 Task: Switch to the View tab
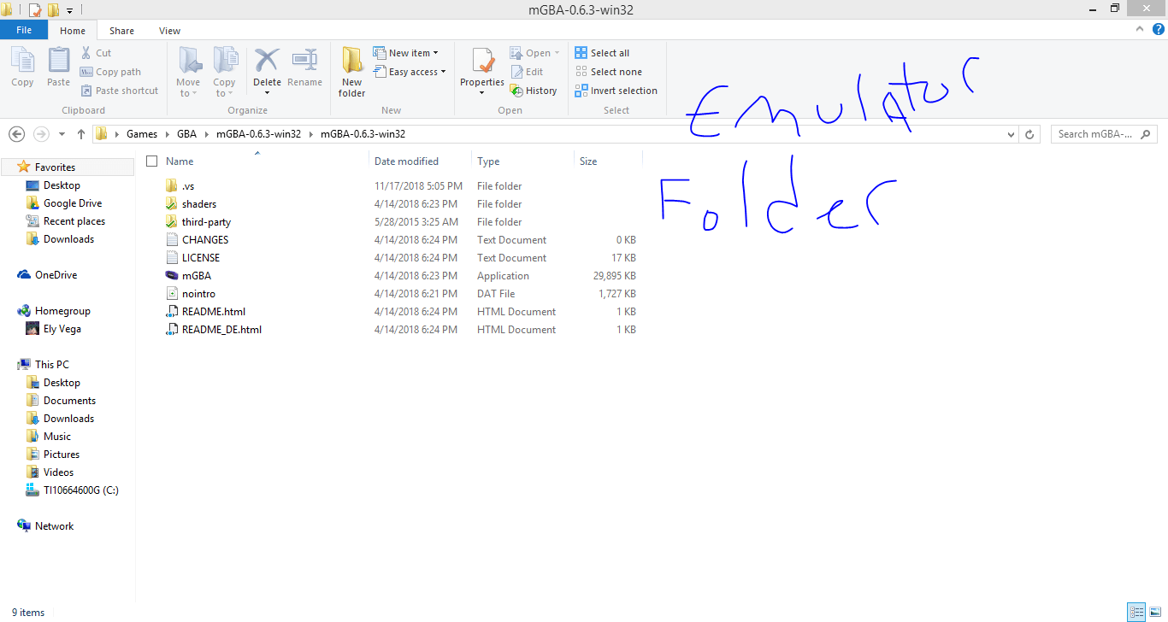(169, 31)
